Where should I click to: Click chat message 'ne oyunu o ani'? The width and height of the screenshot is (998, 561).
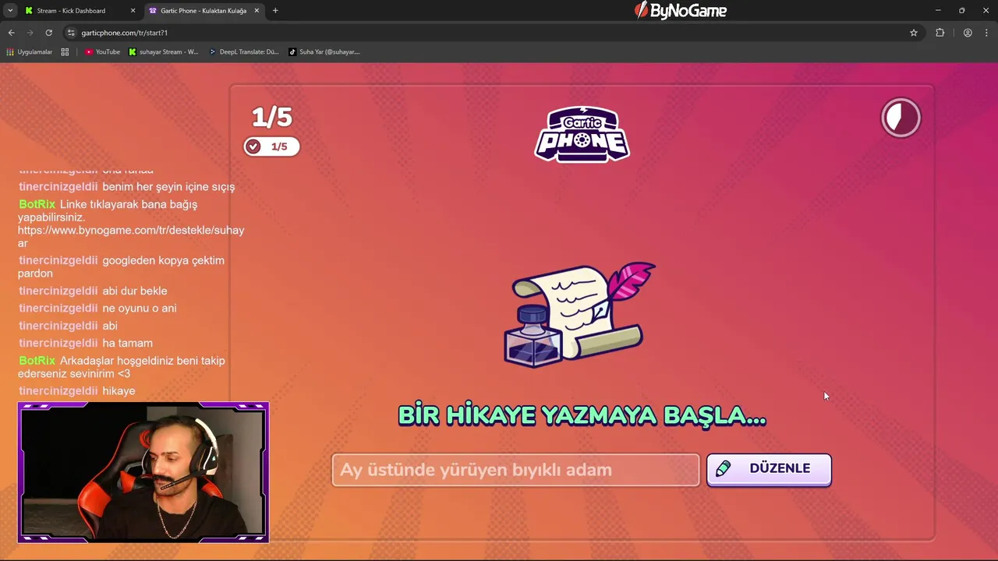[140, 309]
